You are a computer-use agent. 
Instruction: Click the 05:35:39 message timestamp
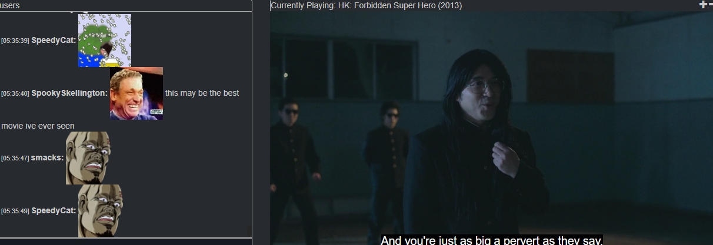[15, 41]
